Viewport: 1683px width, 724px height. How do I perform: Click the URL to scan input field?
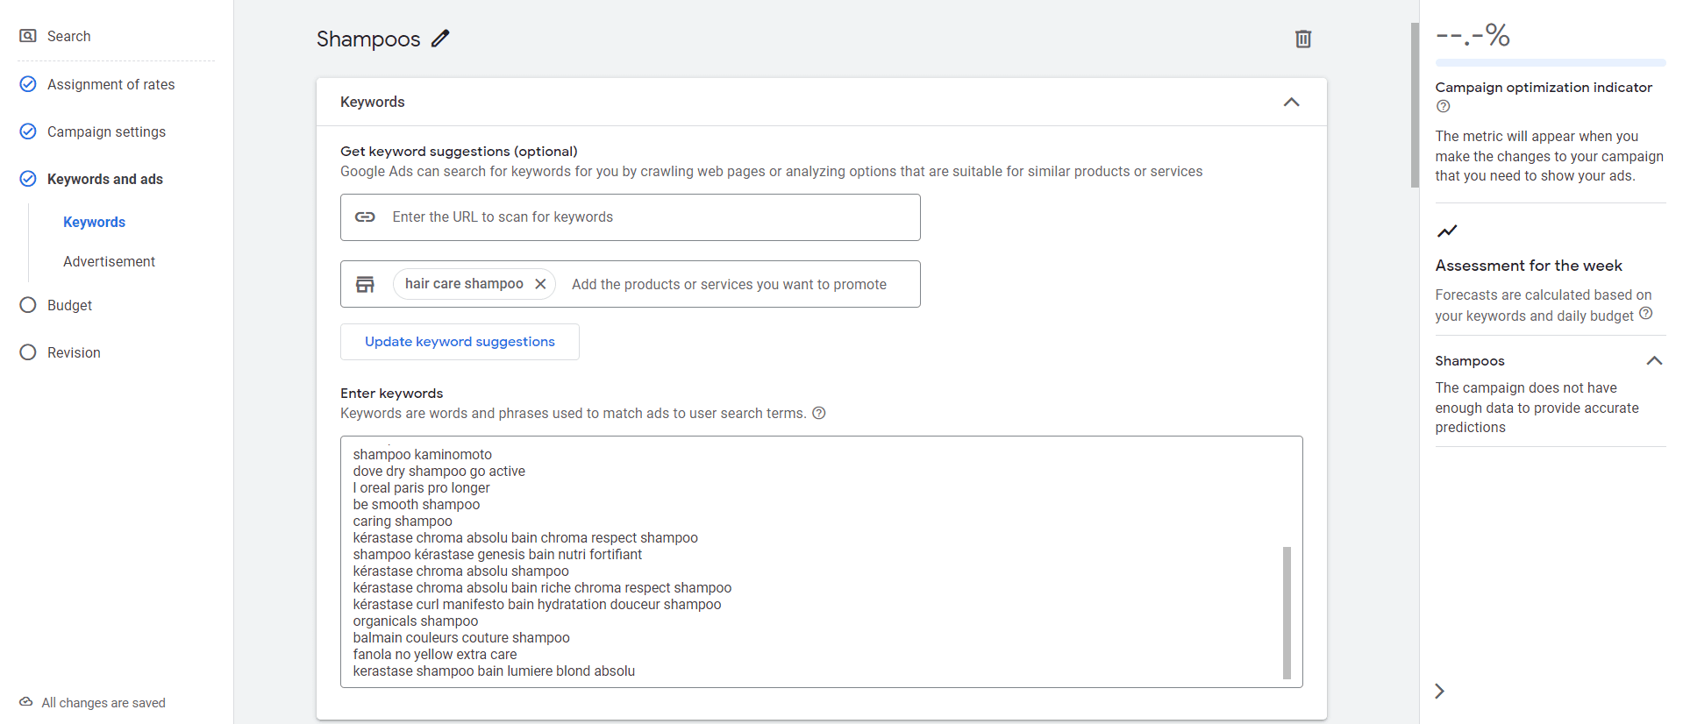pos(649,217)
